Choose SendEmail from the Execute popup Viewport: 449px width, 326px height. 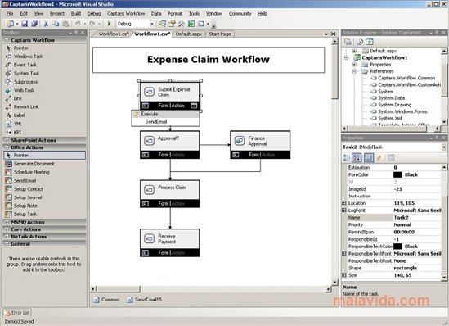tap(156, 121)
